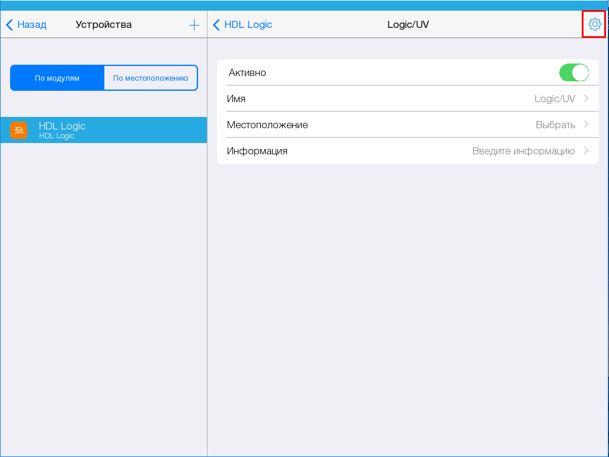Viewport: 609px width, 457px height.
Task: Switch to the По модулям tab
Action: tap(57, 78)
